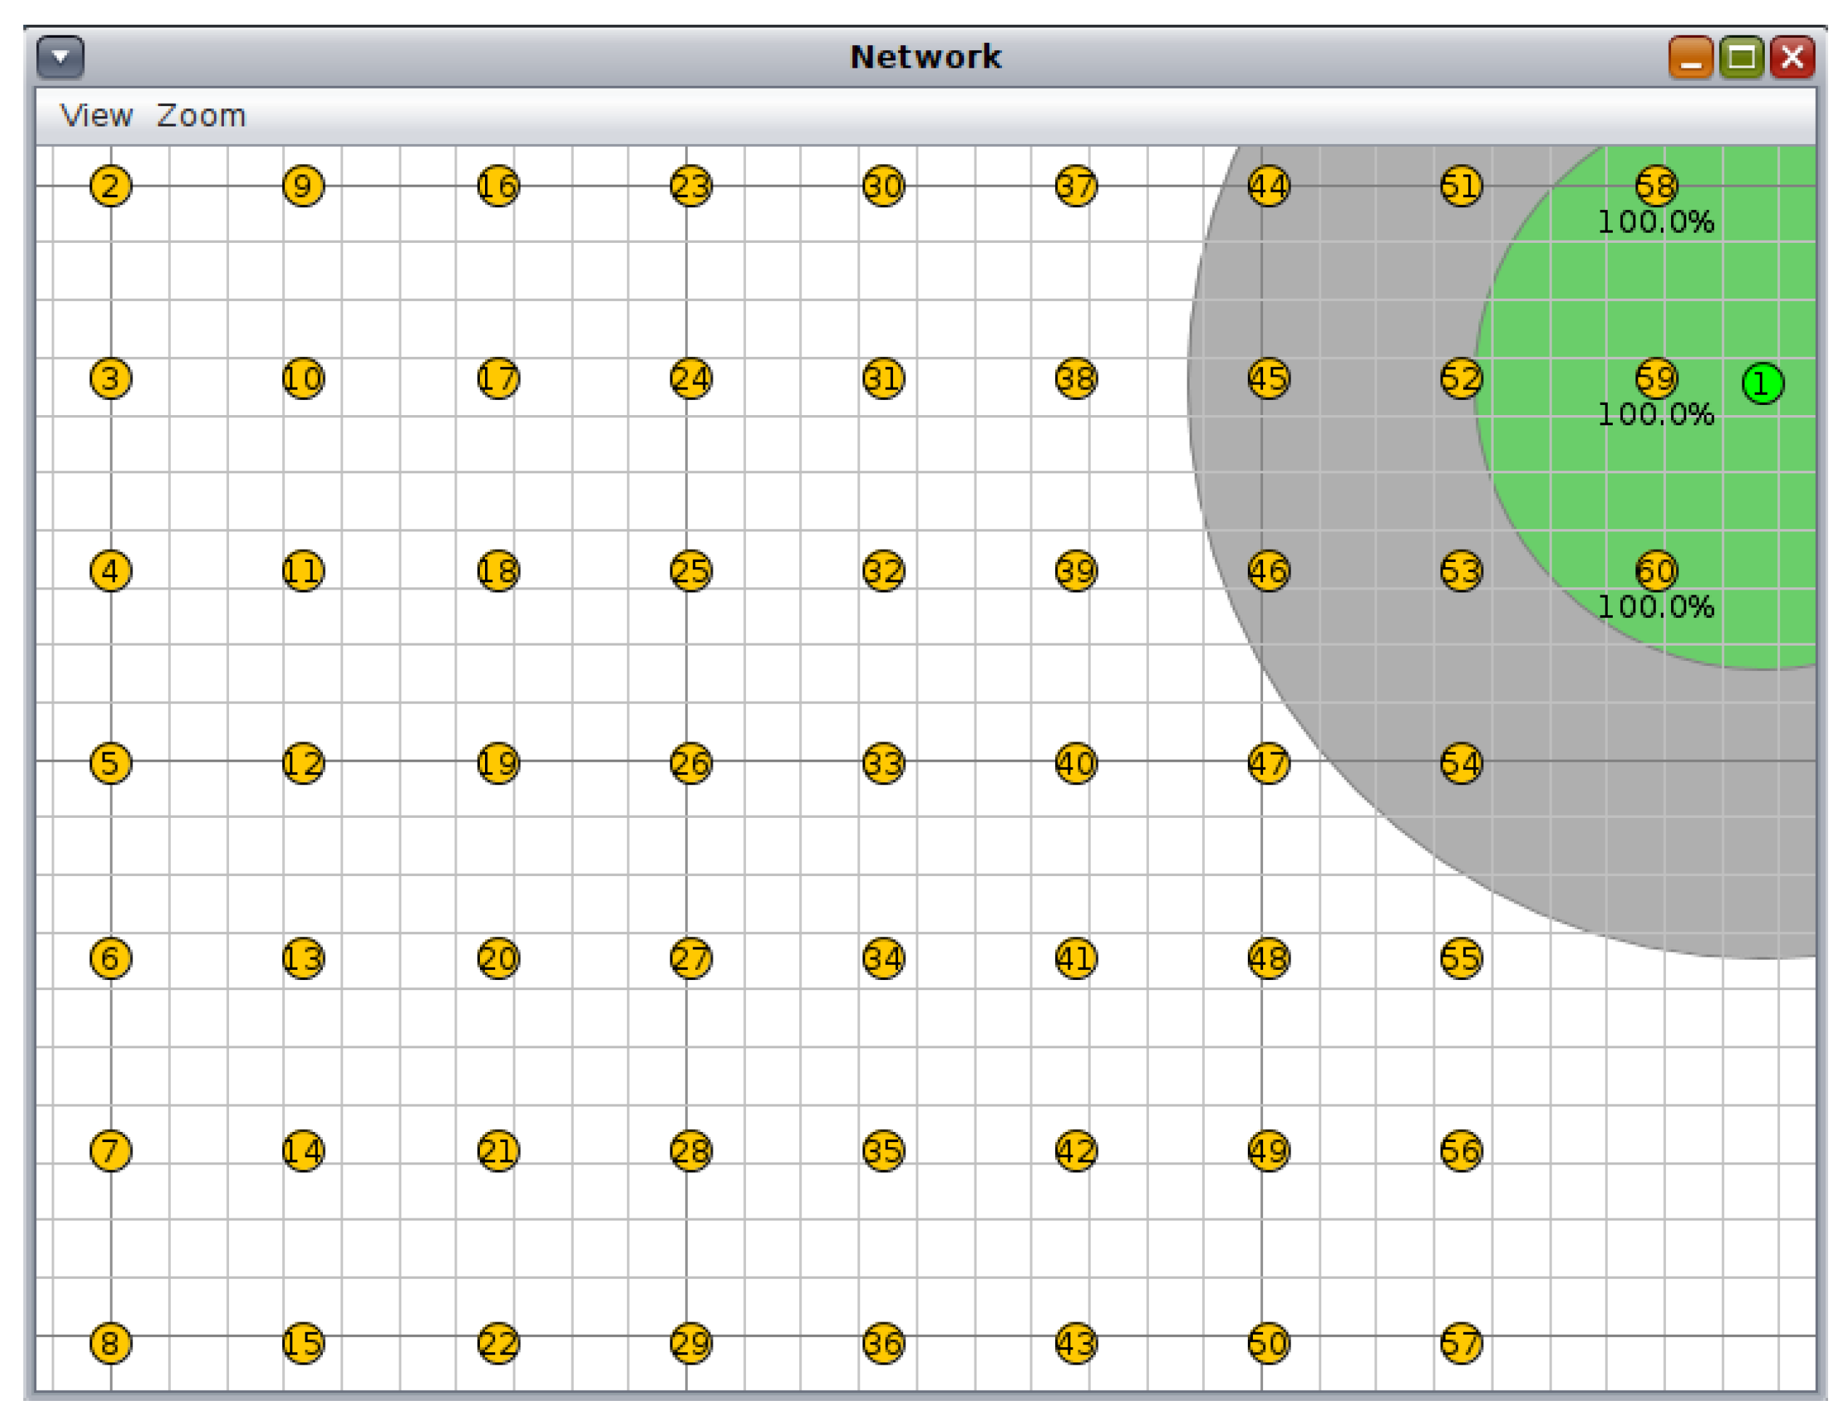Select node 52 on green circle edge
Viewport: 1847px width, 1422px height.
[x=1462, y=378]
